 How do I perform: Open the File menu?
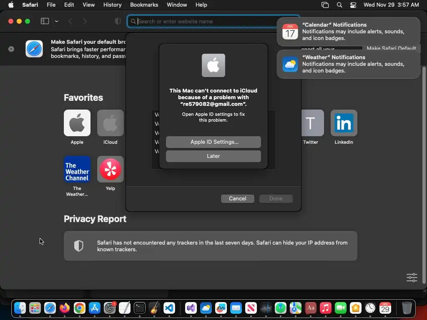[51, 5]
